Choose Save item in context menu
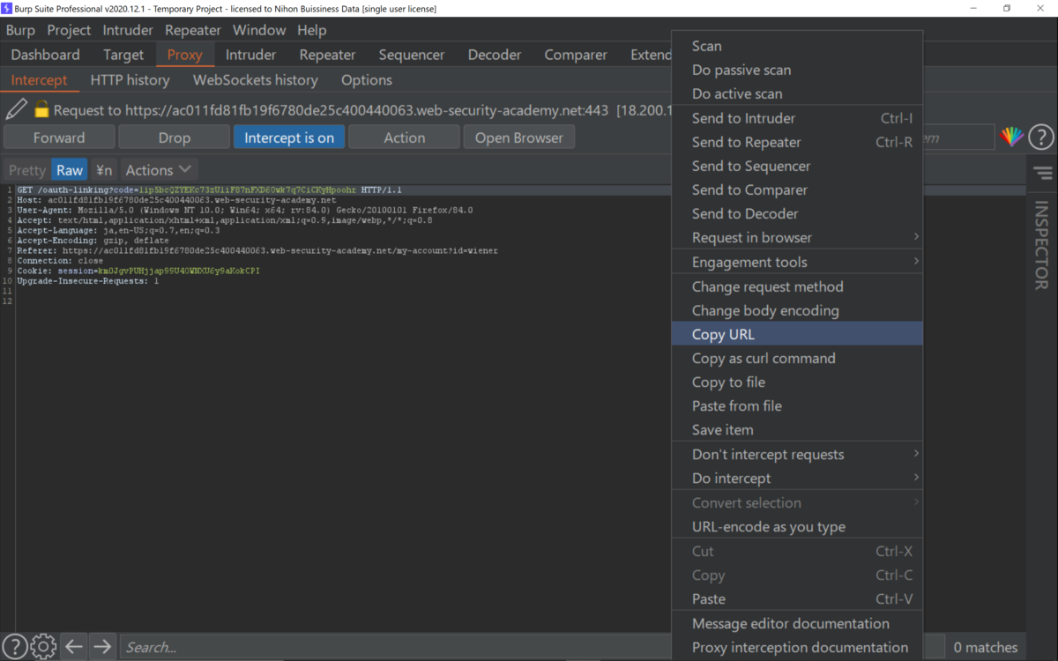Viewport: 1058px width, 661px height. tap(797, 429)
